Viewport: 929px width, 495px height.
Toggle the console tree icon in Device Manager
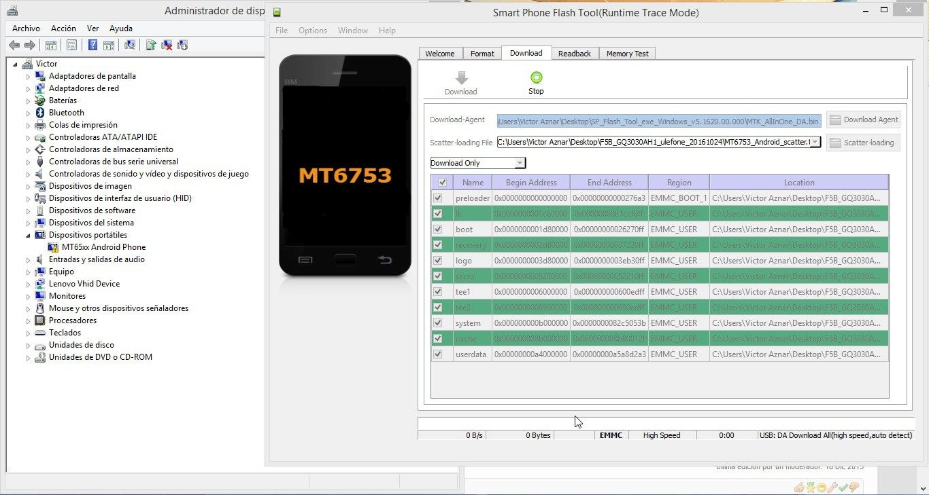pos(51,45)
